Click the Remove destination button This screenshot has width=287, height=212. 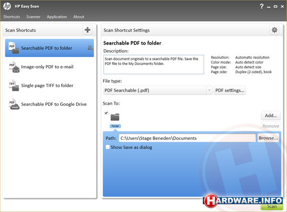(x=271, y=126)
